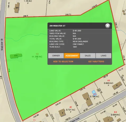The height and width of the screenshot is (122, 126).
Task: Click building 381 on the map
Action: pos(17,8)
